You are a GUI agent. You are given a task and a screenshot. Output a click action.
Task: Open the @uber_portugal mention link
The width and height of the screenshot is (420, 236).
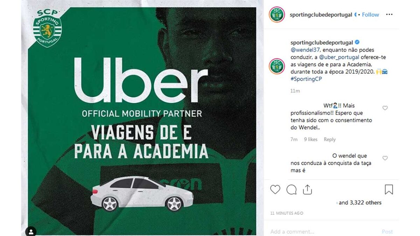tap(337, 57)
